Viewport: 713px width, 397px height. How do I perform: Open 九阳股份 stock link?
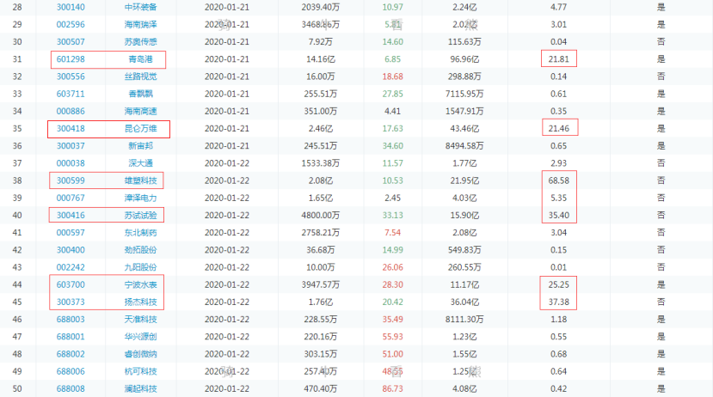tap(140, 267)
